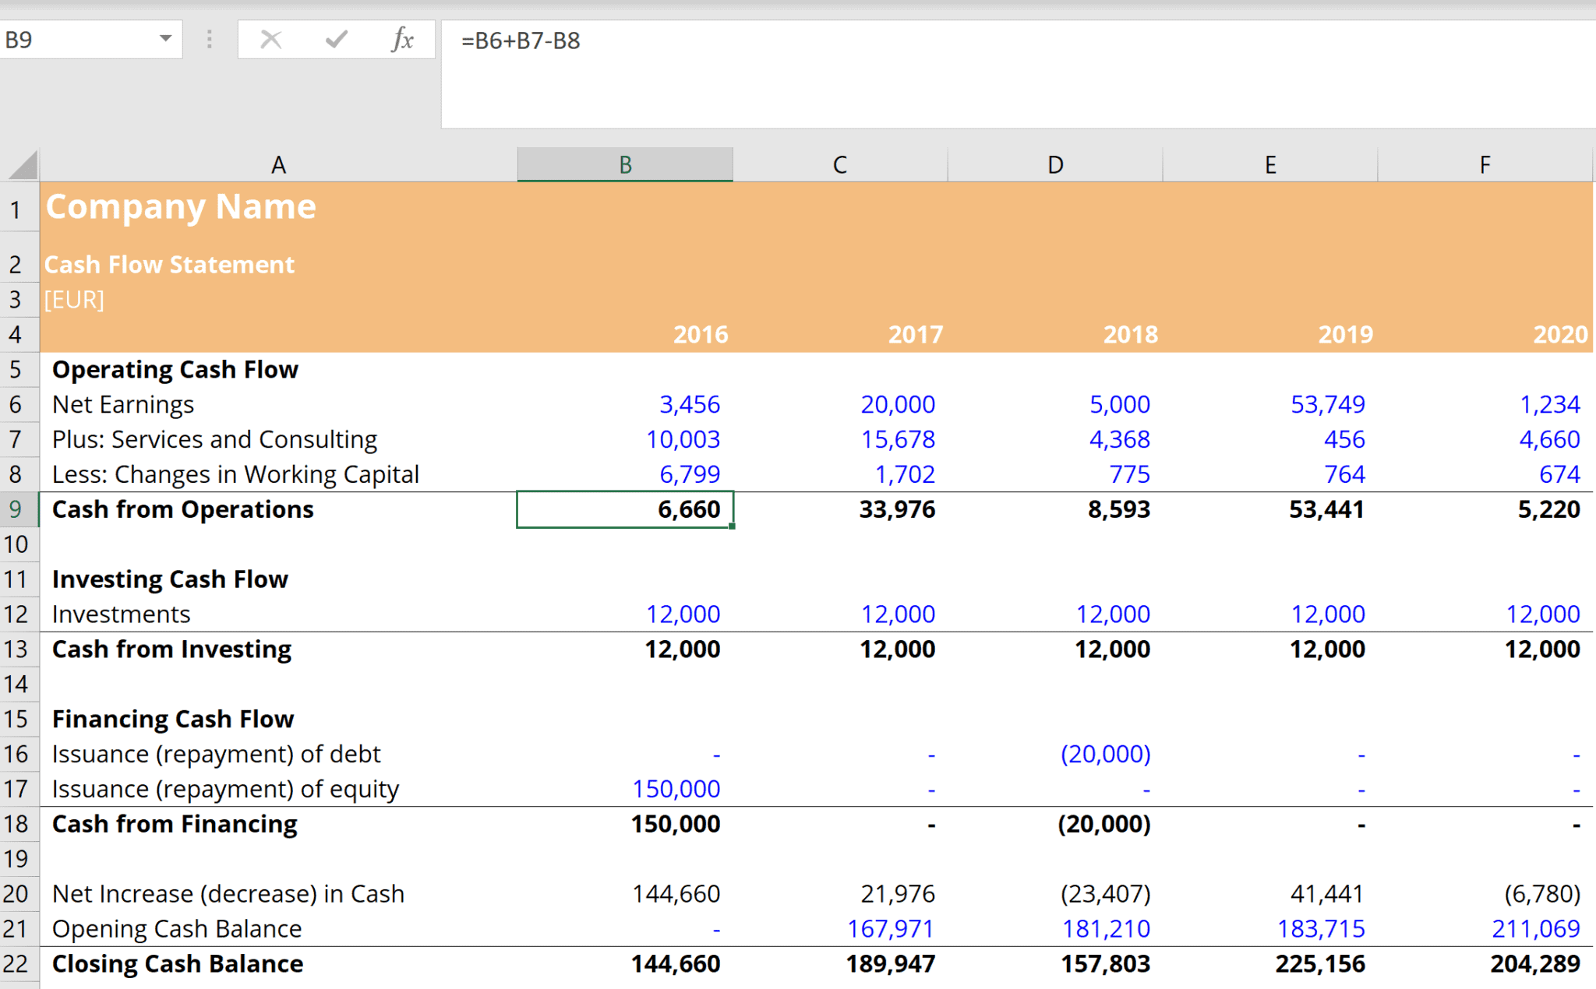Select Closing Cash Balance 2020 value 204,289
This screenshot has width=1596, height=989.
click(x=1534, y=964)
